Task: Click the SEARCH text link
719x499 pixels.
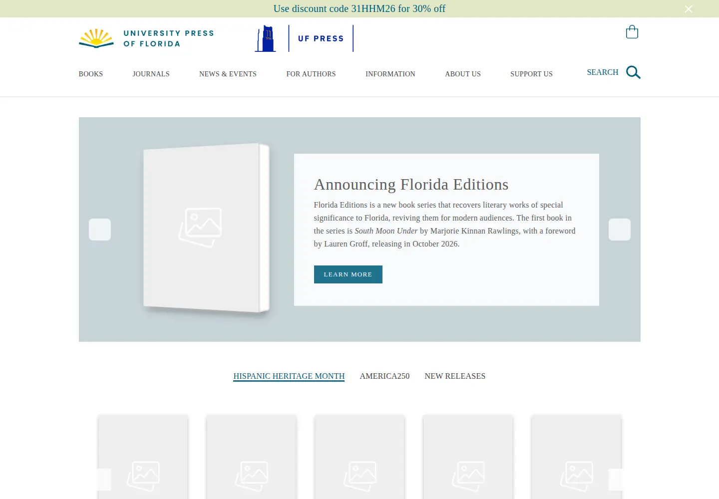Action: tap(603, 72)
